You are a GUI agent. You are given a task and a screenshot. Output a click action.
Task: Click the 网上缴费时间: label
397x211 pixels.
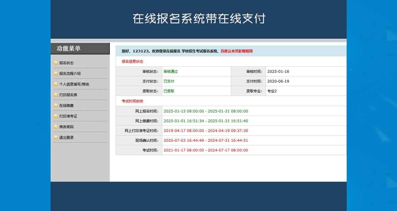tap(147, 121)
